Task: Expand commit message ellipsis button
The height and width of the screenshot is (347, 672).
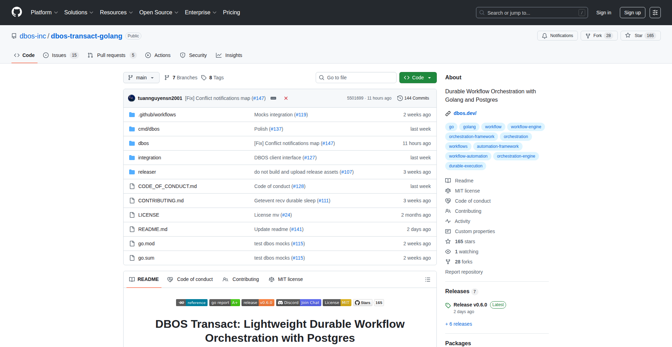Action: [x=273, y=98]
